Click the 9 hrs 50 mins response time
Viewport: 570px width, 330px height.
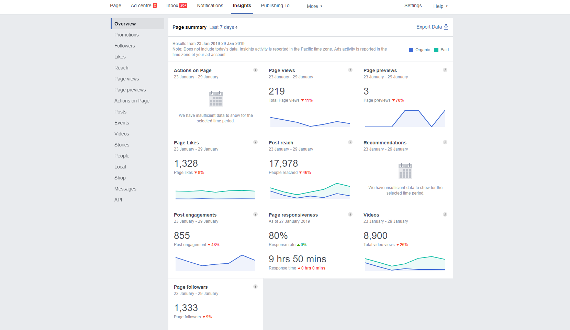(298, 259)
